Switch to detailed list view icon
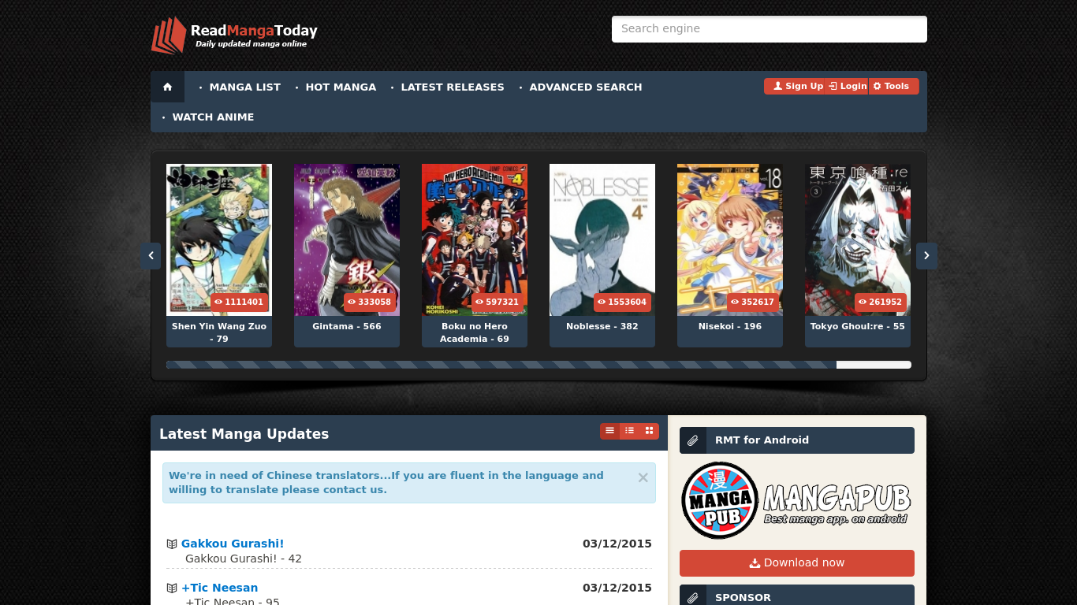The image size is (1077, 605). (629, 431)
